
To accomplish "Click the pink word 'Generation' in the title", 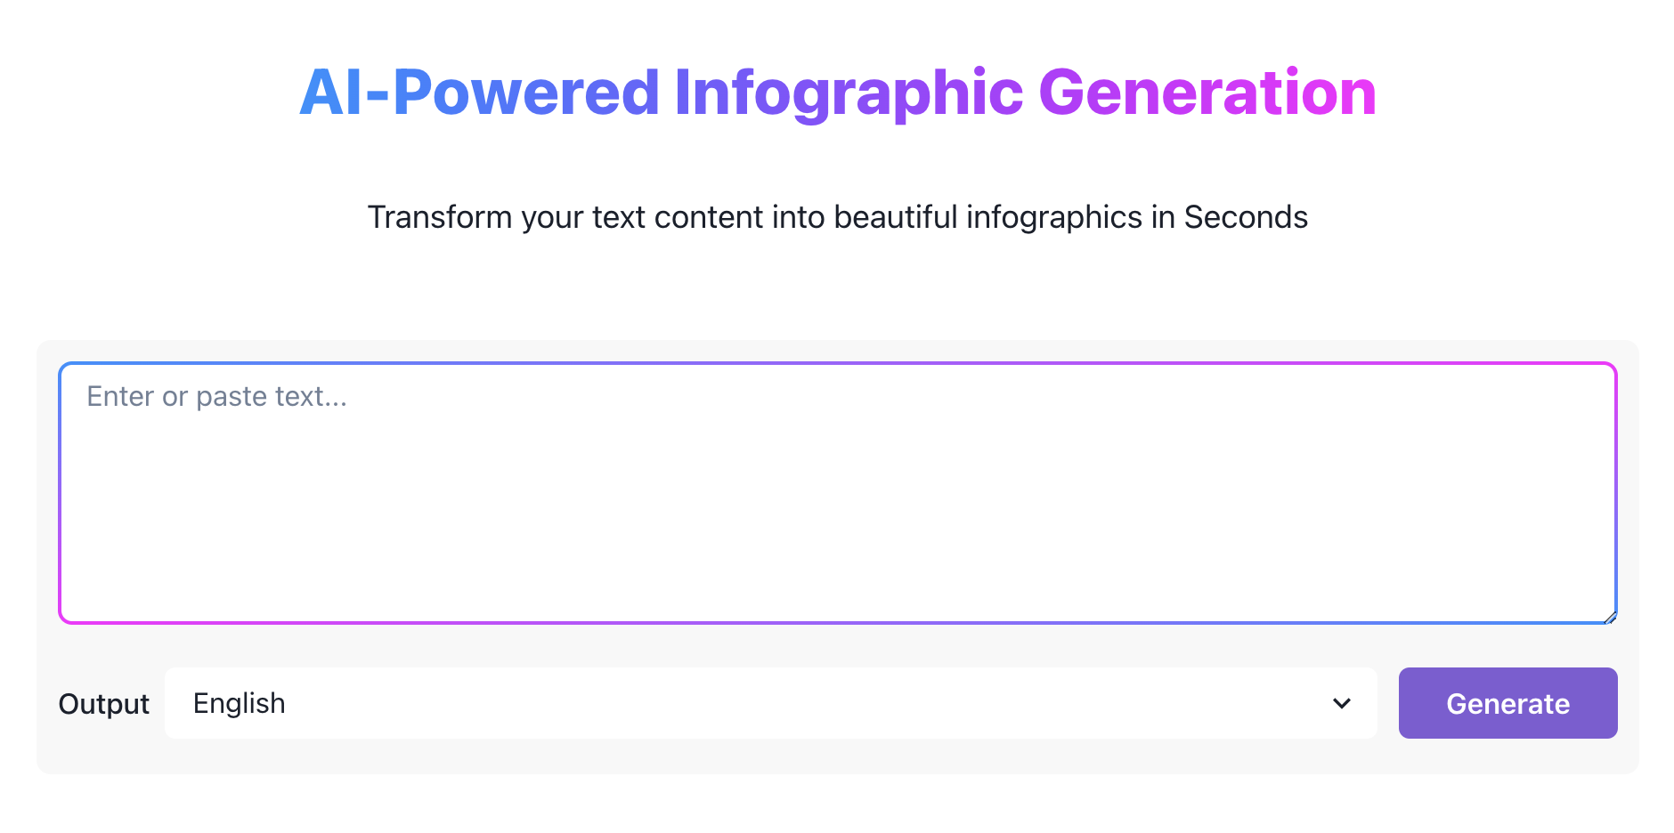I will [x=1207, y=93].
